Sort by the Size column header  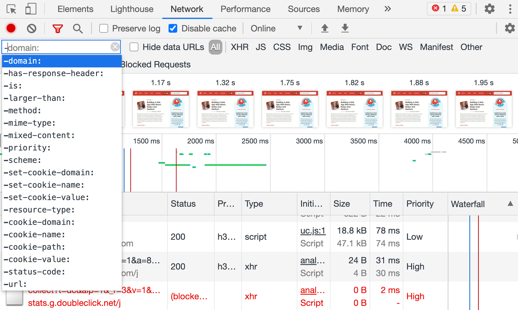pyautogui.click(x=350, y=204)
